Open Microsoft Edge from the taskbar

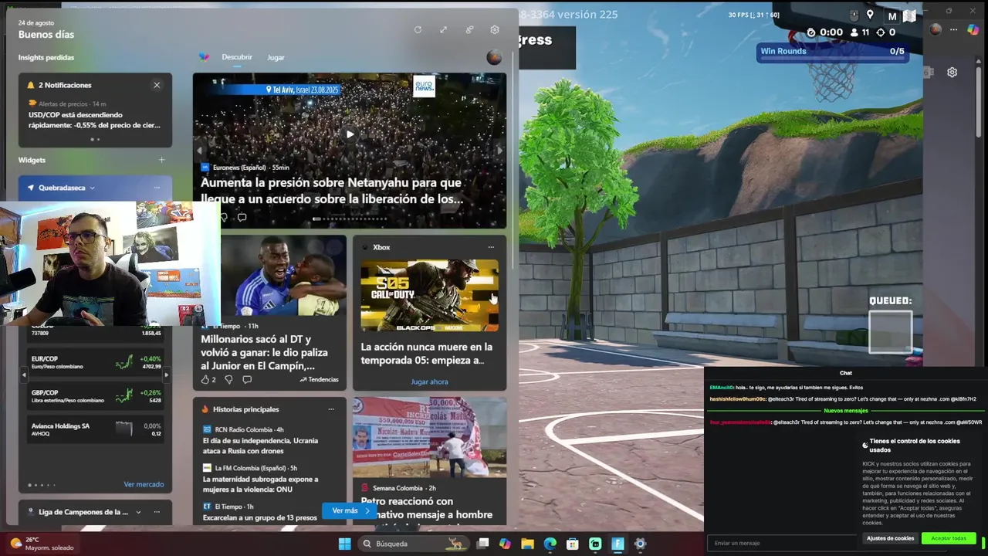(550, 544)
